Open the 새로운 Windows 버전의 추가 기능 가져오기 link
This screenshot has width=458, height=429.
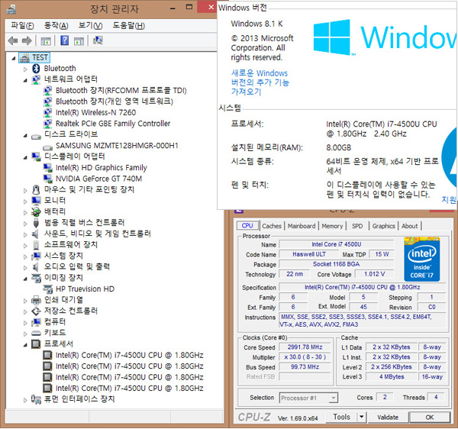coord(260,82)
